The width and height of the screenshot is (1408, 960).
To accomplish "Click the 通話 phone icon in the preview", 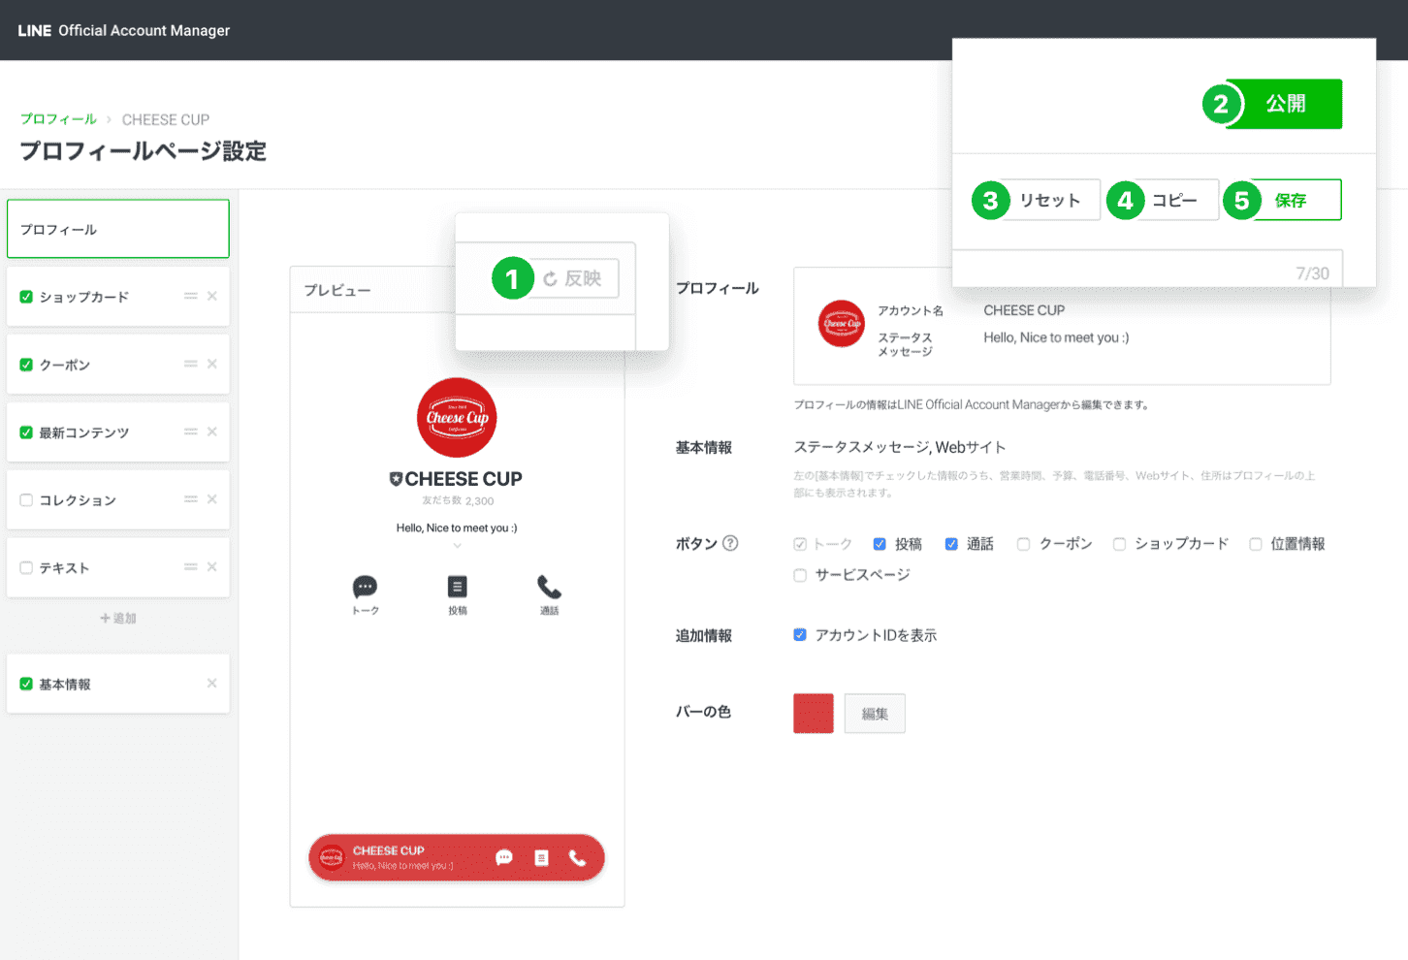I will coord(549,587).
